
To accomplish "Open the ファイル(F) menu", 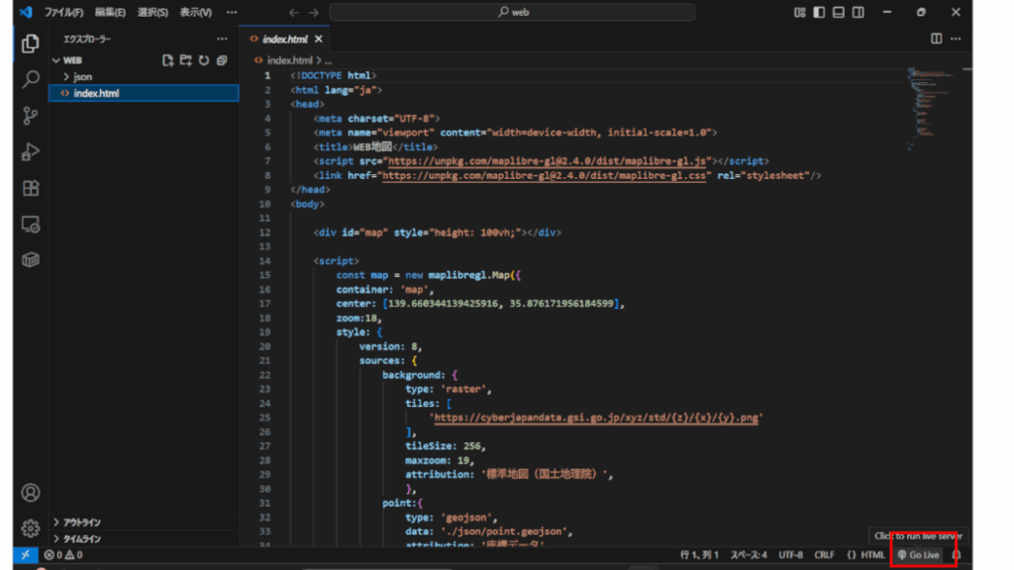I will point(63,13).
